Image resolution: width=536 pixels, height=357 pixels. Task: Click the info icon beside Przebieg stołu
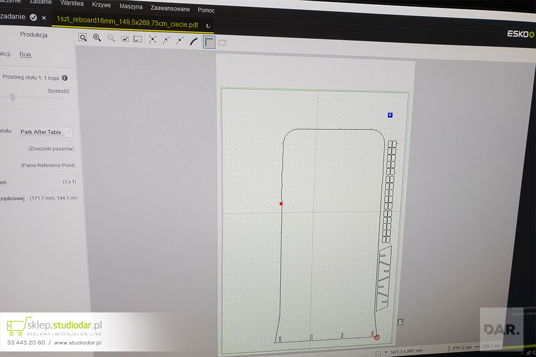(65, 78)
